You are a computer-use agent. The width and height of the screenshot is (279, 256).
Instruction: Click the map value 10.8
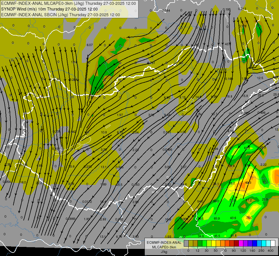coord(104,132)
